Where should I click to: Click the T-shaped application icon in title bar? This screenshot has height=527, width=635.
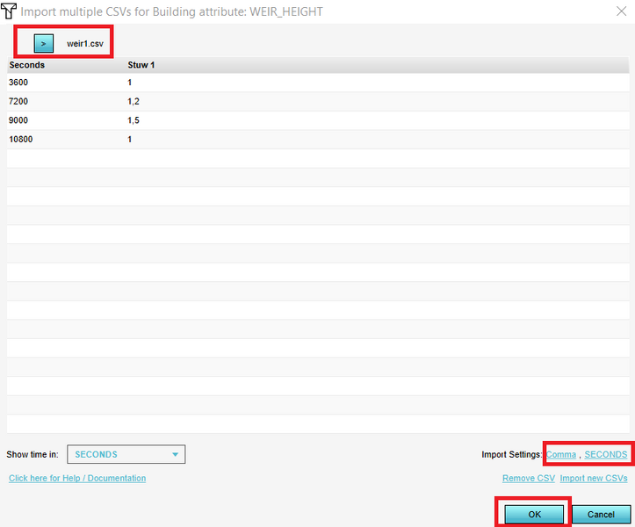click(9, 11)
